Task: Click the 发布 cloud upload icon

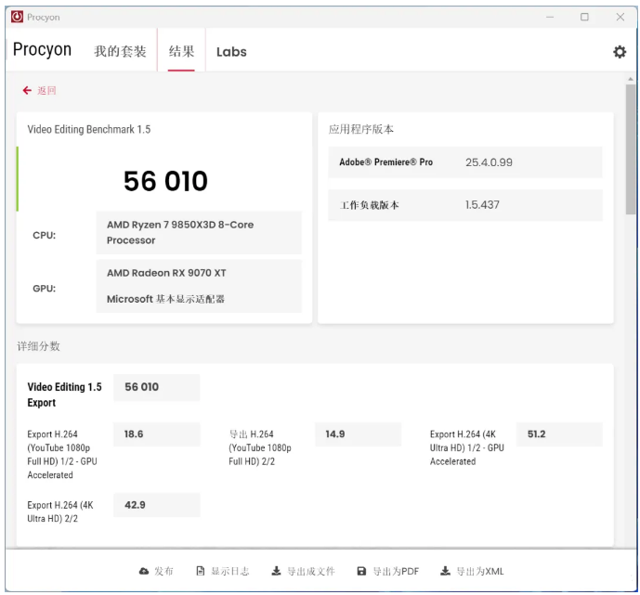Action: [144, 572]
